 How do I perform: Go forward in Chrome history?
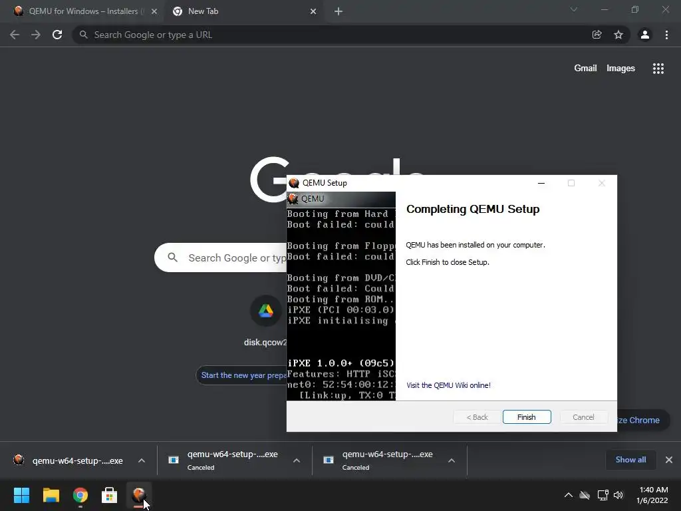tap(36, 35)
